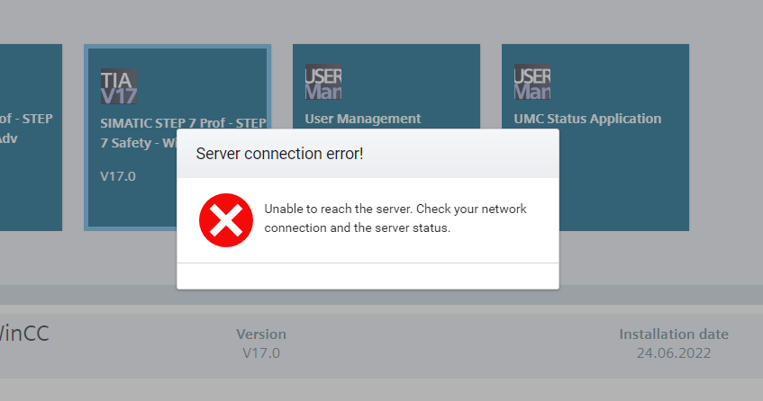Click the 'User Management' title text
Viewport: 763px width, 401px height.
[x=363, y=119]
